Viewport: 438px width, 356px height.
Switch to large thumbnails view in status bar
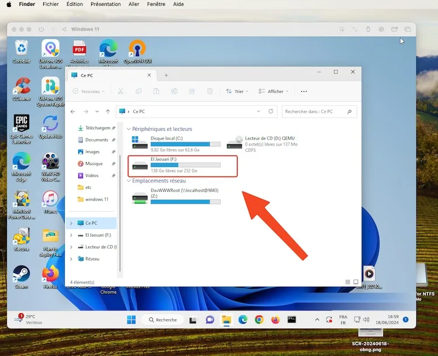point(356,282)
